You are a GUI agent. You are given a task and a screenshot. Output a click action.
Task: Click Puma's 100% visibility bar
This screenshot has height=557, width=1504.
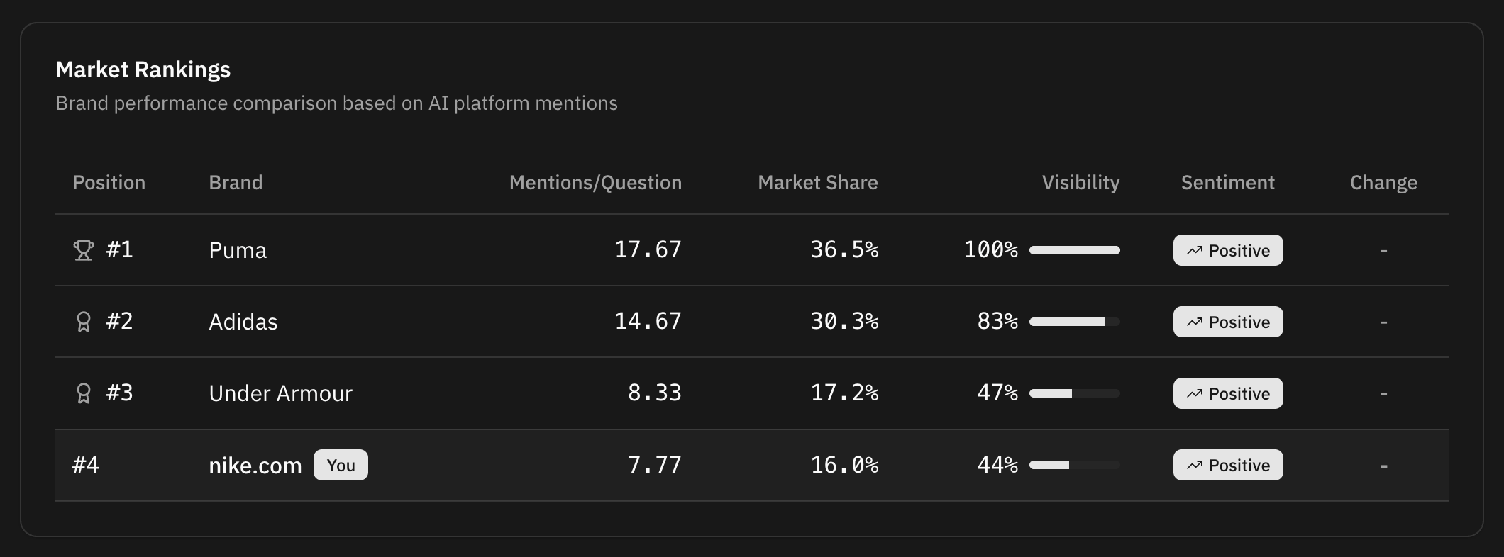pos(1074,250)
